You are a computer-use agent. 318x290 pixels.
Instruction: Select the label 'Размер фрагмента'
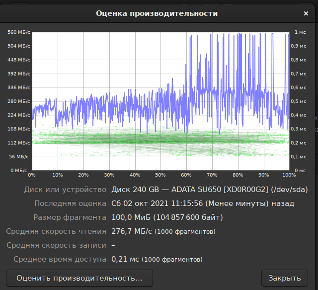coord(70,217)
